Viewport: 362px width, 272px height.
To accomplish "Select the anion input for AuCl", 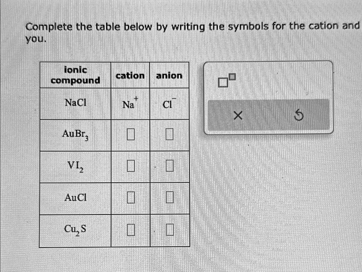I will coord(169,198).
